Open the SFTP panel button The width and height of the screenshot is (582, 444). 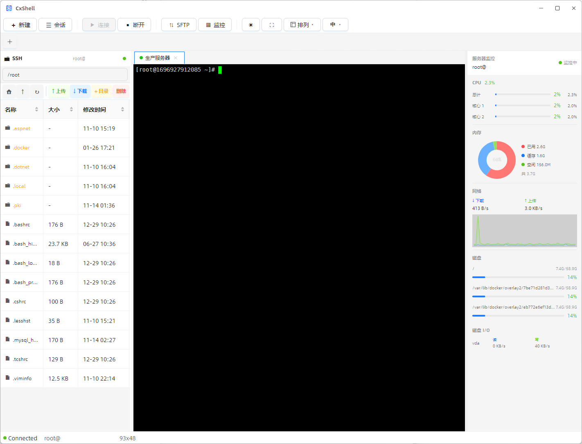tap(179, 25)
